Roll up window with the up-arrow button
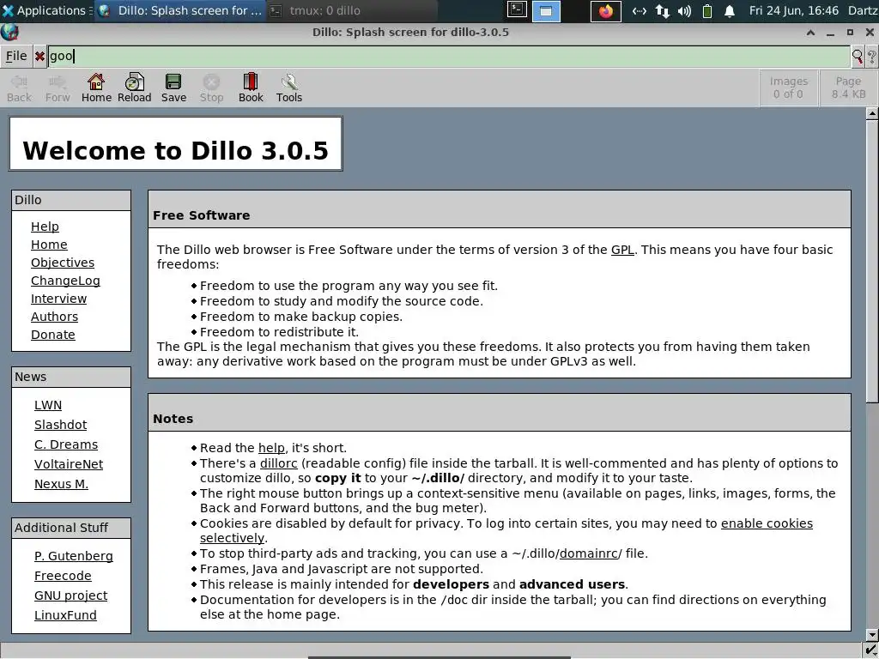Image resolution: width=879 pixels, height=659 pixels. (810, 33)
